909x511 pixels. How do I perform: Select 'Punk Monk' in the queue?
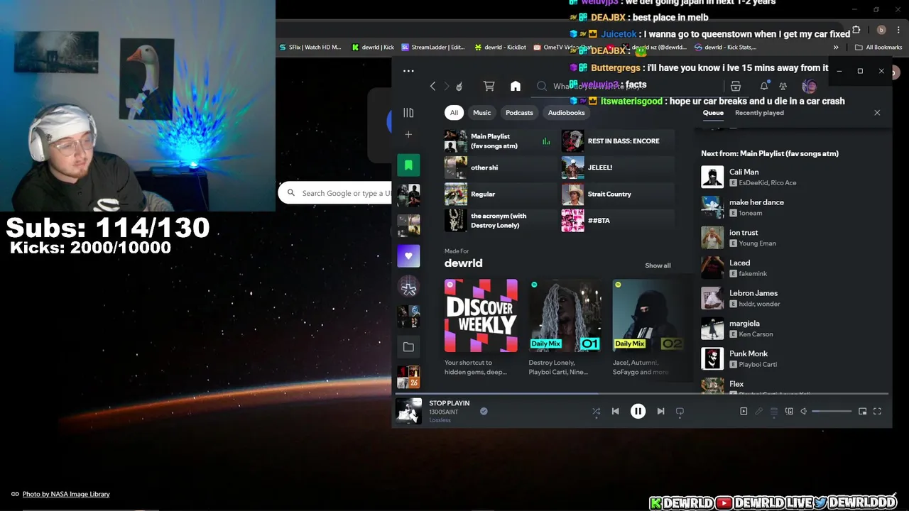790,358
